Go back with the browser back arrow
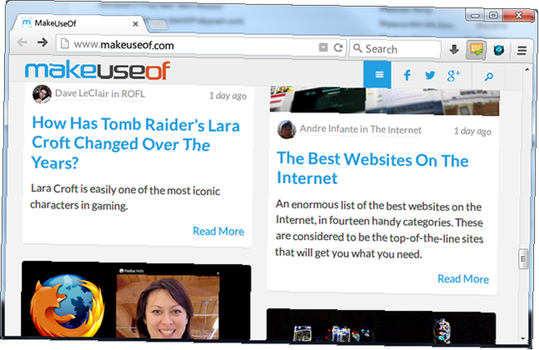 coord(22,42)
